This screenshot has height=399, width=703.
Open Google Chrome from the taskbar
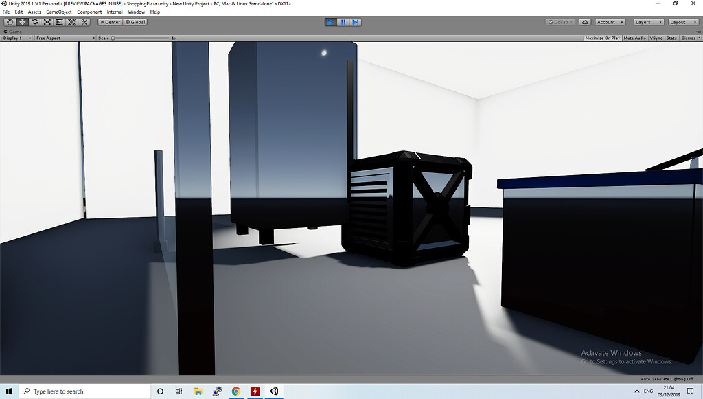pos(236,391)
